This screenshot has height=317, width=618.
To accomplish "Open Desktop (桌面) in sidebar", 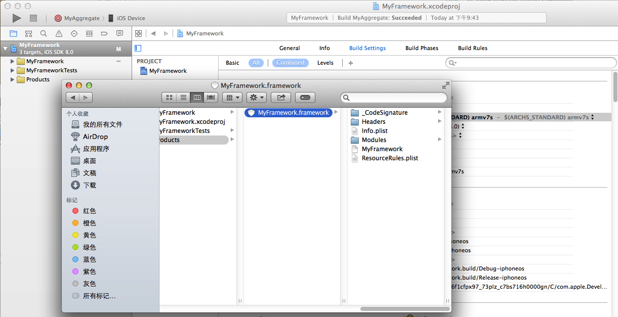I will (x=84, y=161).
